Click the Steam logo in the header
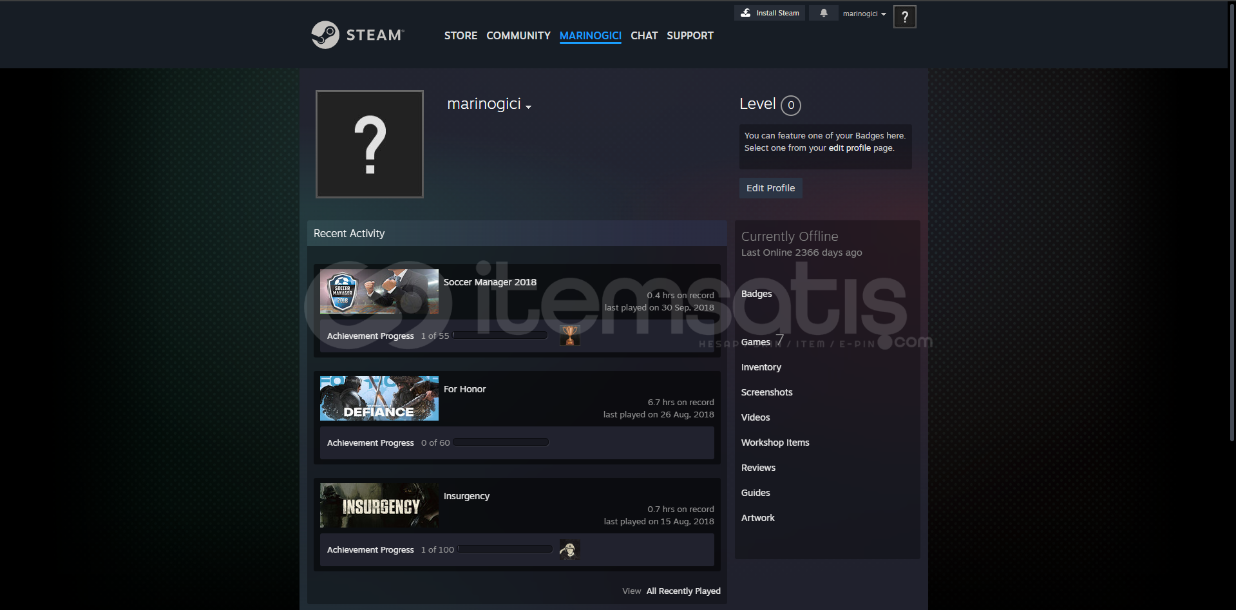This screenshot has width=1236, height=610. pos(358,35)
